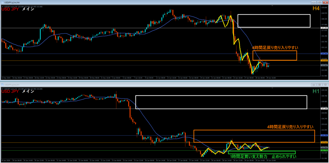Open the symbol dropdown arrow in H1 chart
Screen dimensions: 329x163
point(3,89)
